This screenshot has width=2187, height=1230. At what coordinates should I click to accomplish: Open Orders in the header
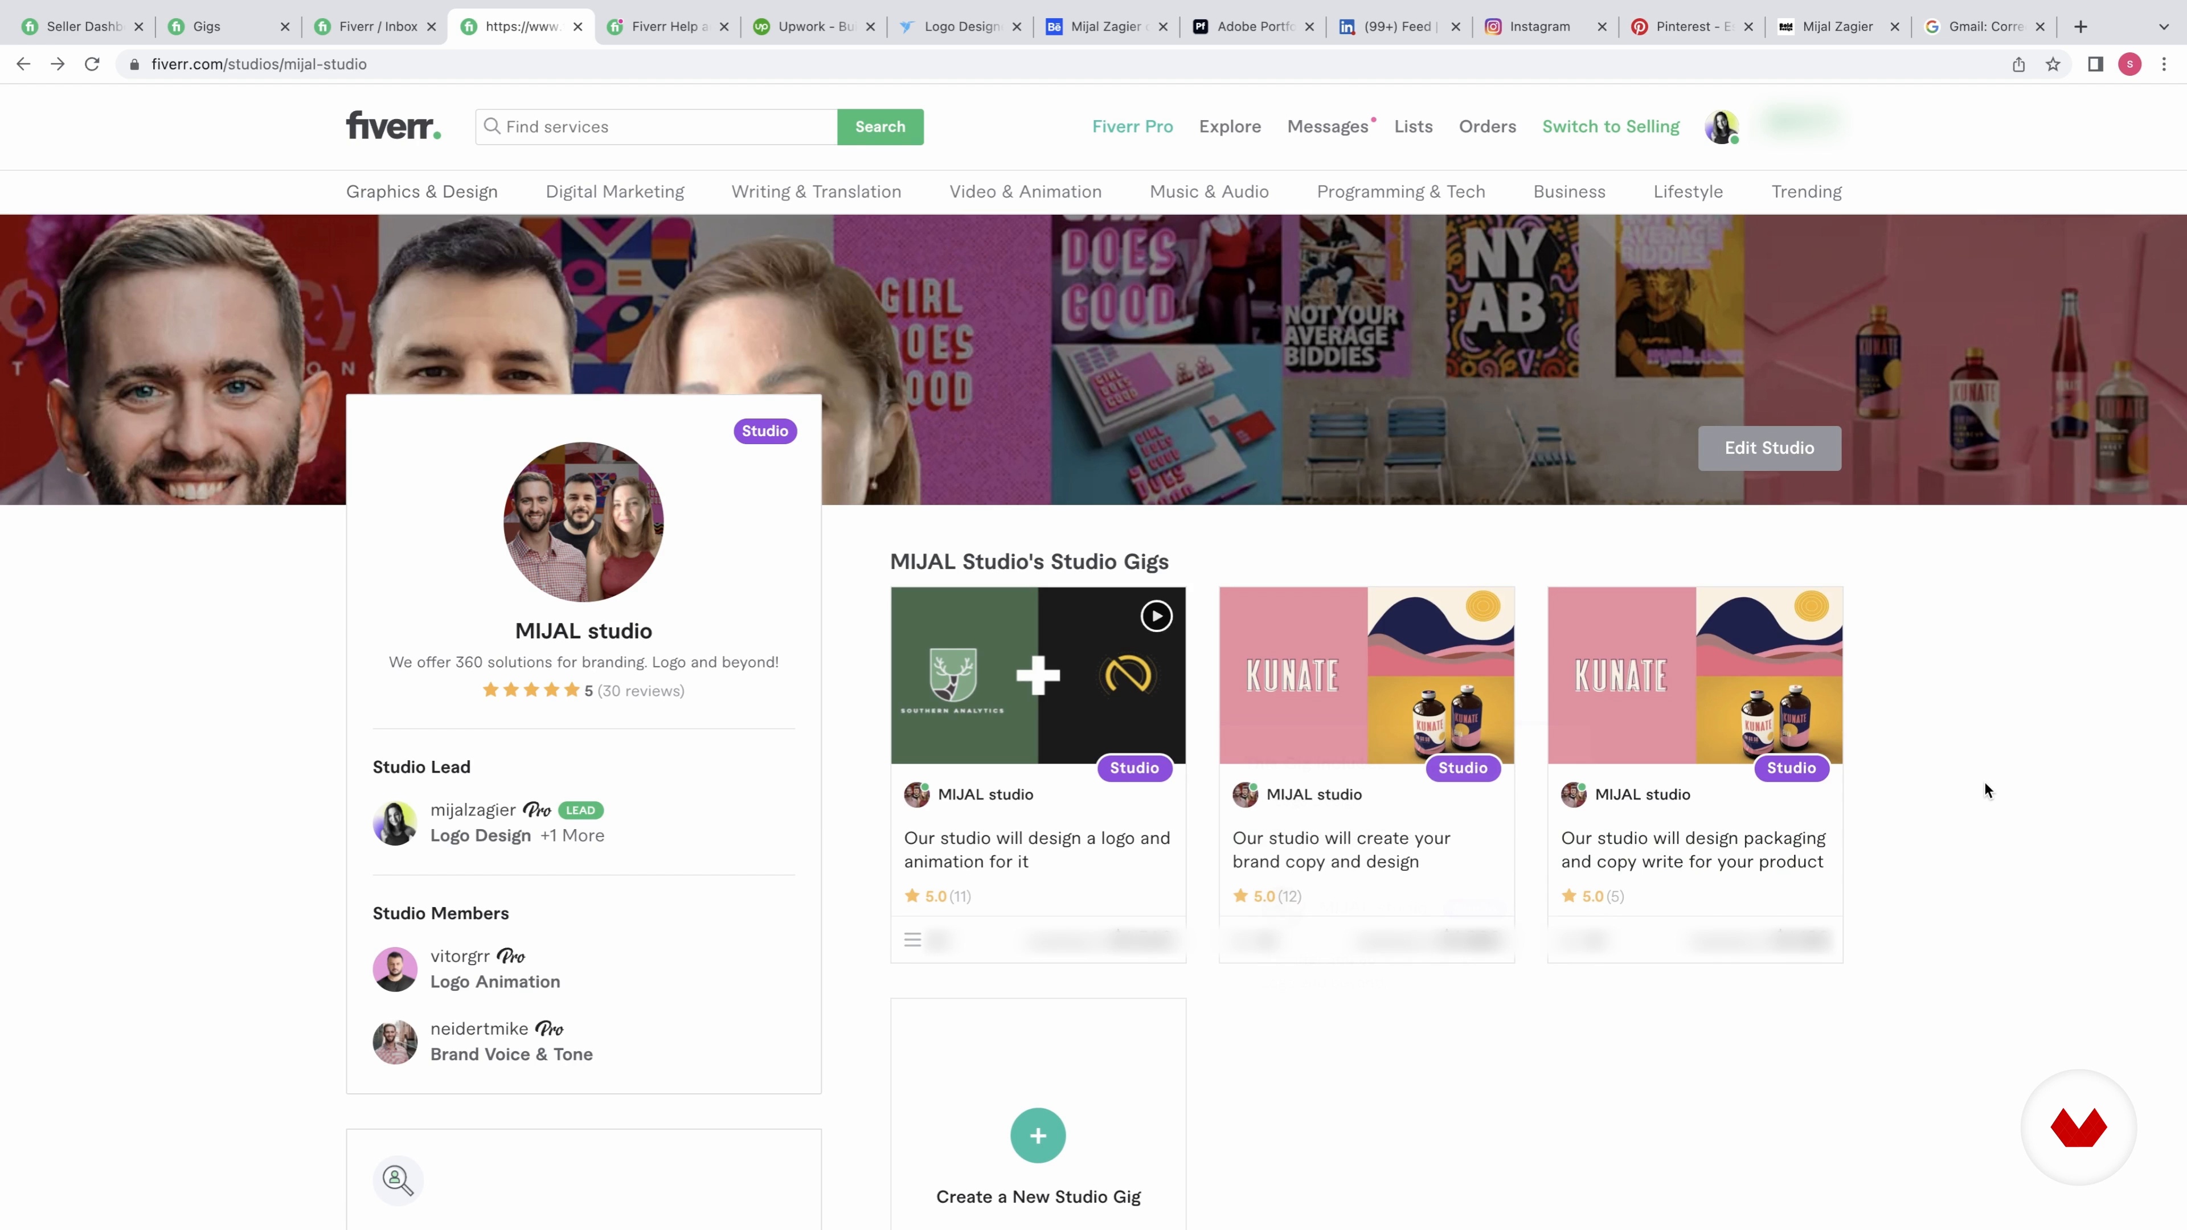(1486, 126)
